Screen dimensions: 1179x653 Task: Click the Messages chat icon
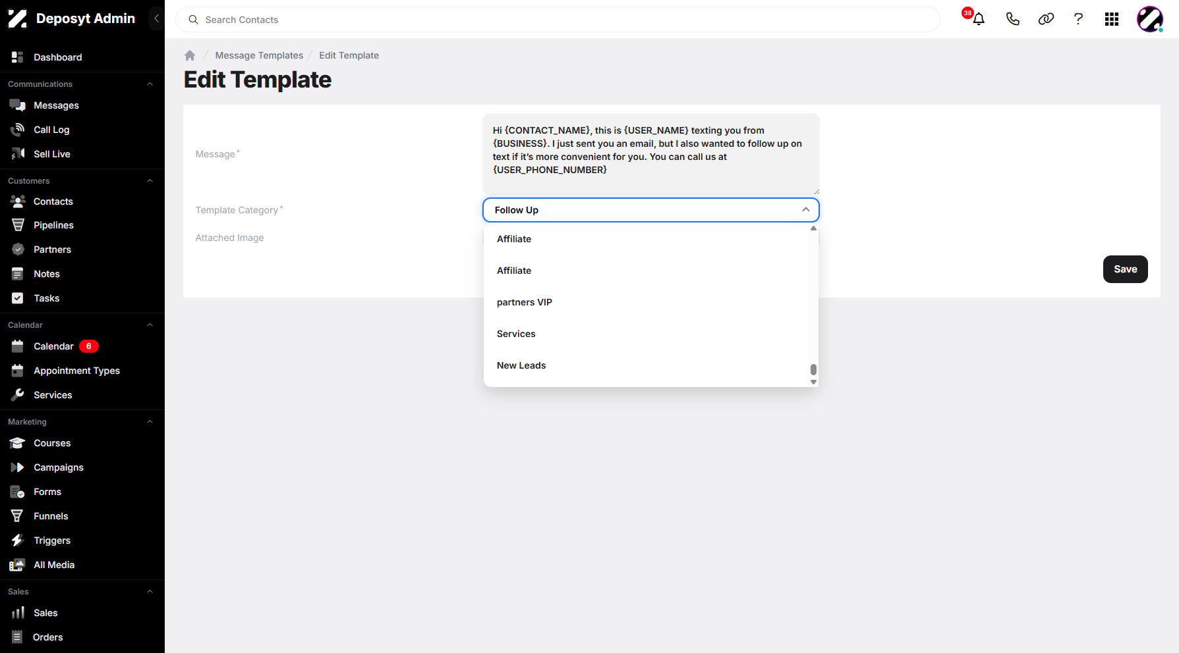pyautogui.click(x=18, y=105)
